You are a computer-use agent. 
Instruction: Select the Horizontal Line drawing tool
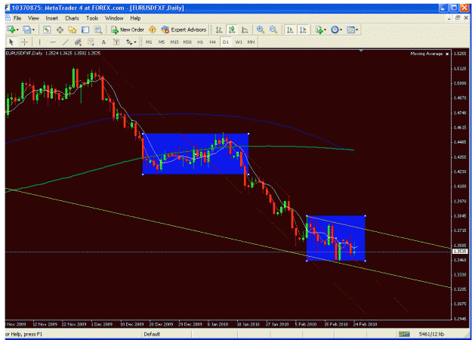click(x=53, y=42)
